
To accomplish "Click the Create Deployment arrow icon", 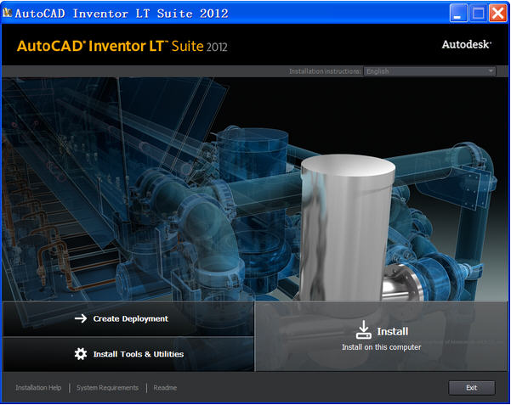I will (x=81, y=318).
